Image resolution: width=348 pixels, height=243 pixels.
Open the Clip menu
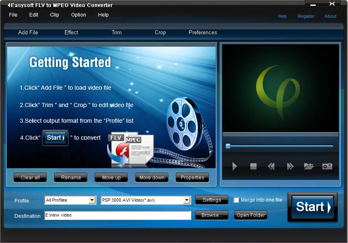pos(54,15)
